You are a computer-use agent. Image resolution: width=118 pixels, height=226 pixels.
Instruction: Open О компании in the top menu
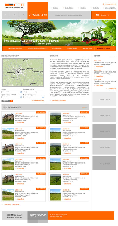(x=69, y=8)
